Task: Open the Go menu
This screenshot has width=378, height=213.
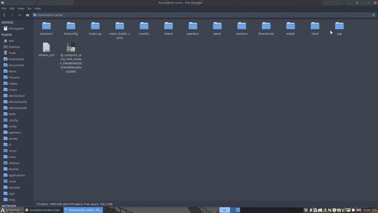Action: 29,8
